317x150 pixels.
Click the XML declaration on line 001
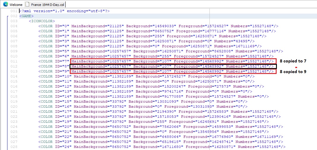click(x=64, y=11)
